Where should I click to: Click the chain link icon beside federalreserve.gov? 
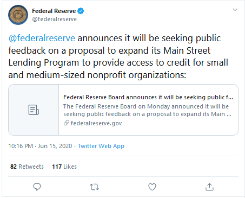click(x=66, y=123)
